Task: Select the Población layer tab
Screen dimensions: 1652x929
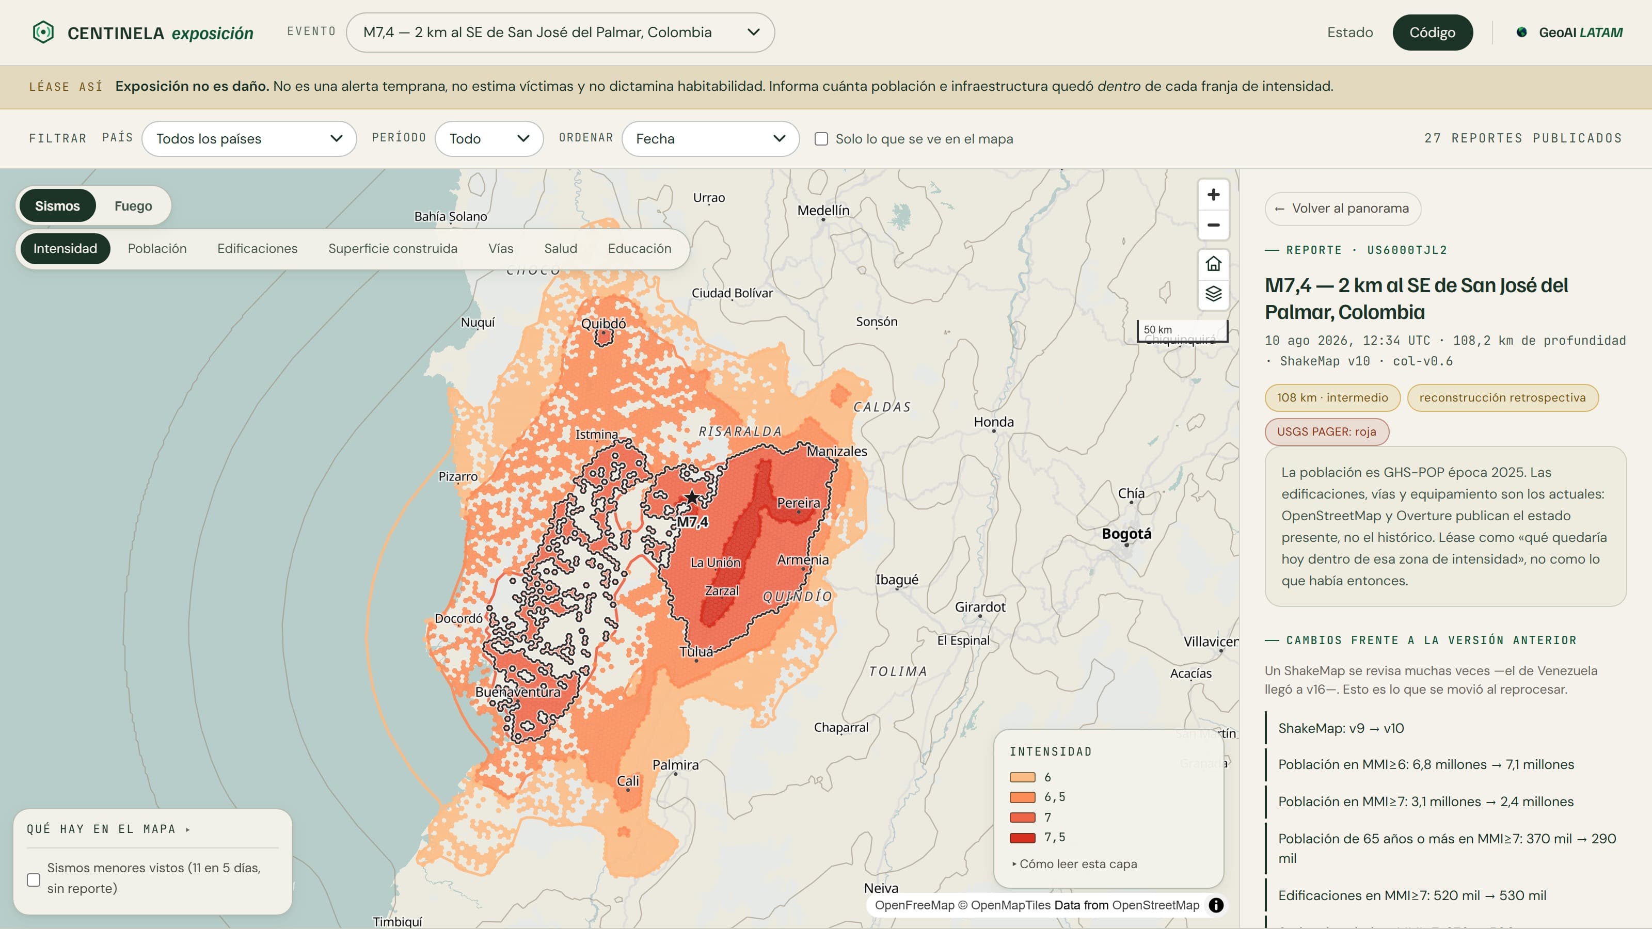Action: click(157, 248)
